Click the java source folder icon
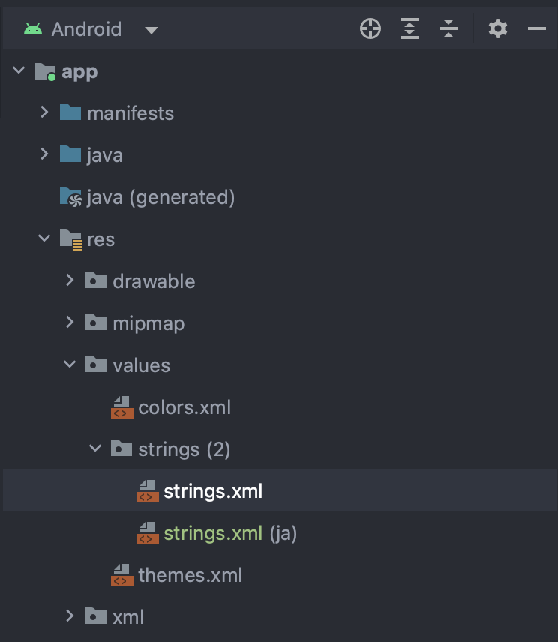 click(x=70, y=154)
